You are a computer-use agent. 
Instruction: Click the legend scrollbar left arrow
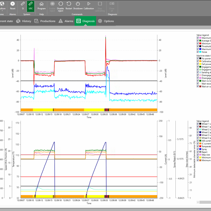click(198, 202)
